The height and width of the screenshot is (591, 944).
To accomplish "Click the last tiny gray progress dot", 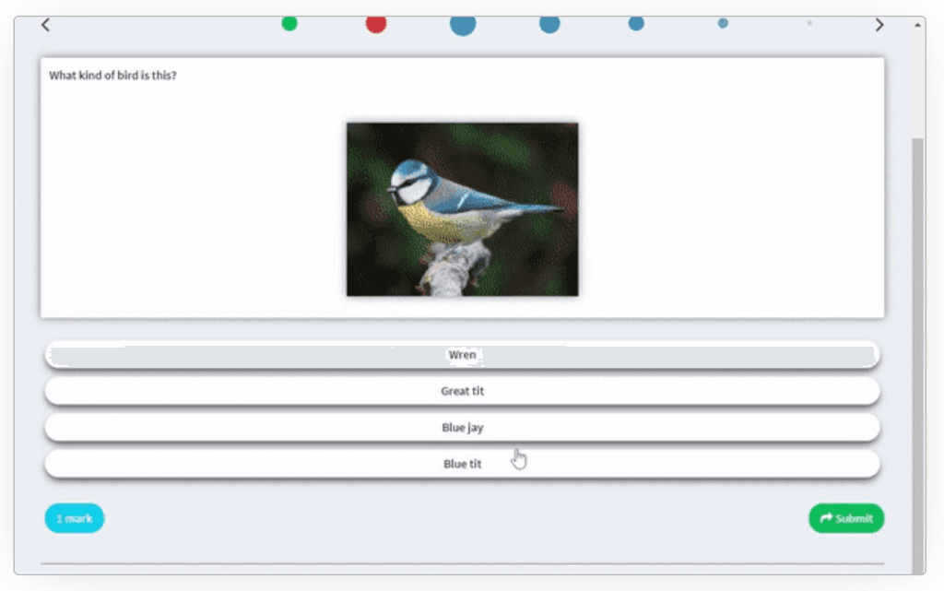I will coord(809,23).
